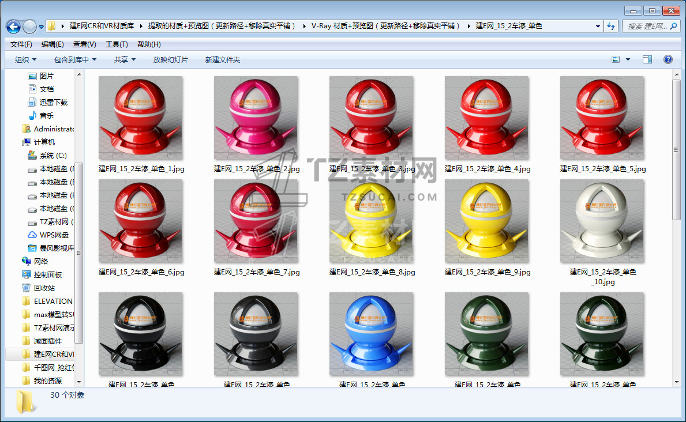Click the change view icon

[x=616, y=59]
